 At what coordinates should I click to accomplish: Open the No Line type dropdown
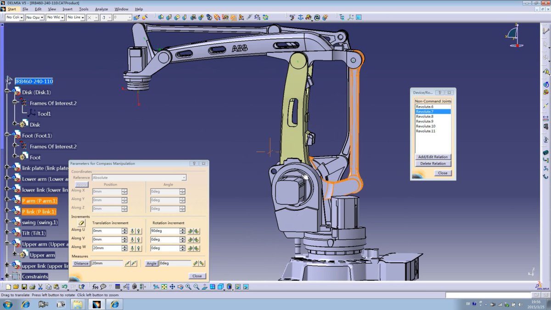[x=75, y=17]
